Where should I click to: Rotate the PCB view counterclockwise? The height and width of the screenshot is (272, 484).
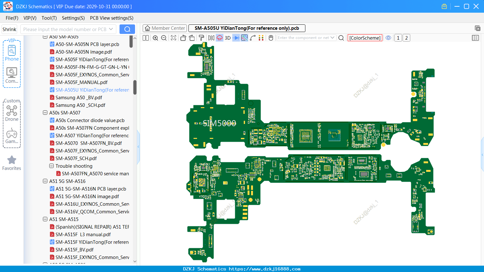coord(183,38)
